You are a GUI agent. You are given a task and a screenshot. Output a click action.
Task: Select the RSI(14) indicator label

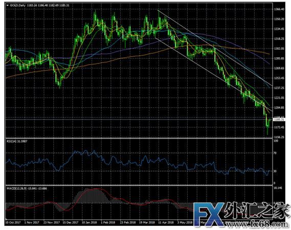click(x=11, y=142)
